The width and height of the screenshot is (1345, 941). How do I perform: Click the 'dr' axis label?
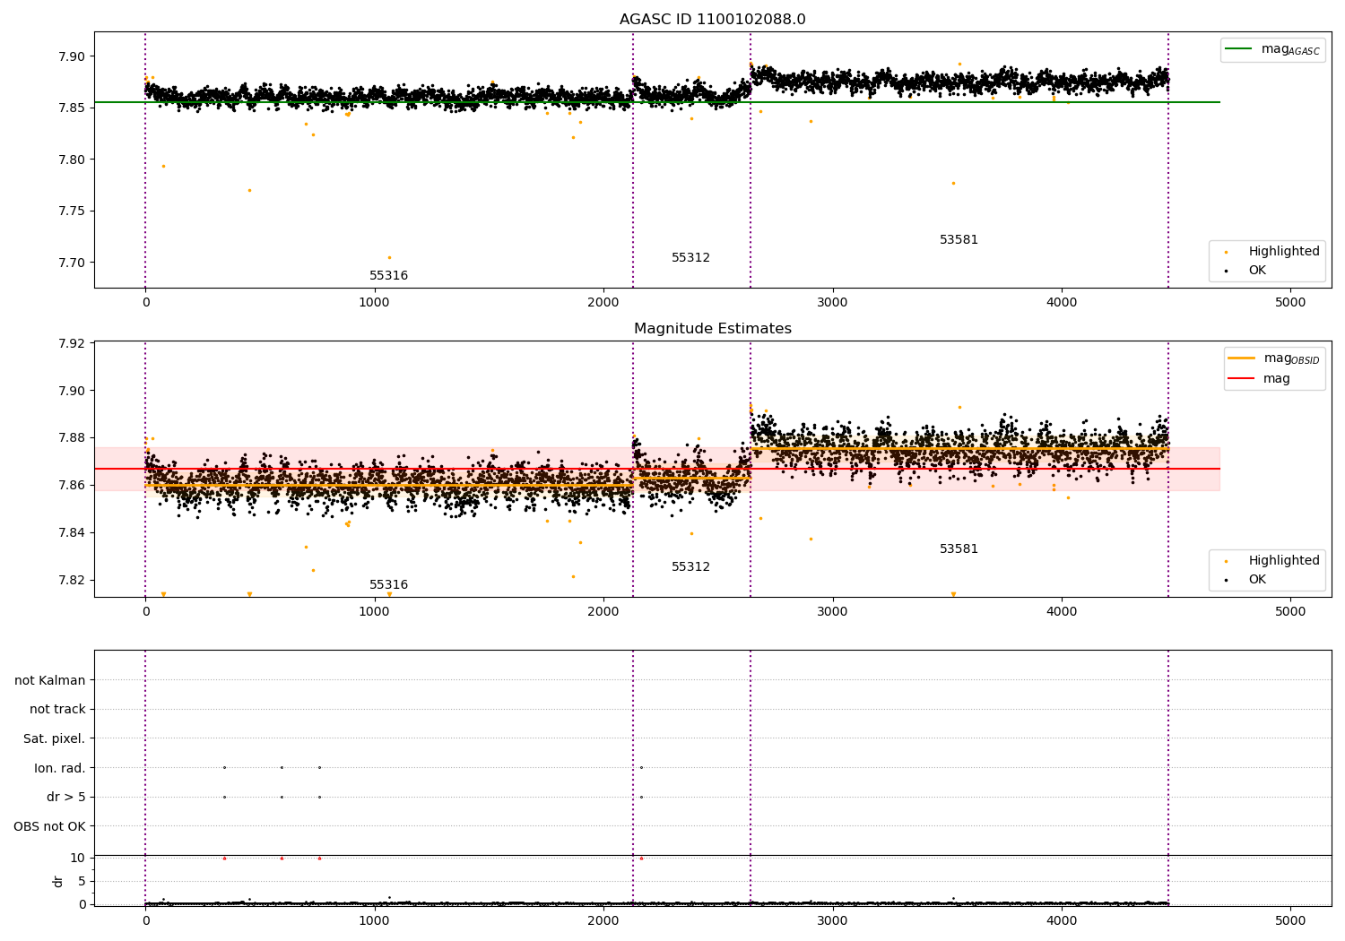point(58,881)
